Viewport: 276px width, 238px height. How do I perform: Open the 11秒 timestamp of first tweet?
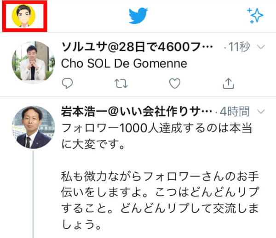pos(239,47)
